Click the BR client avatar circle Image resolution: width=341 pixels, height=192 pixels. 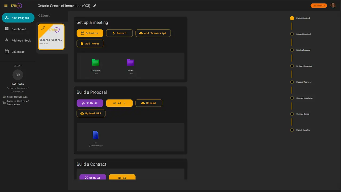18,75
